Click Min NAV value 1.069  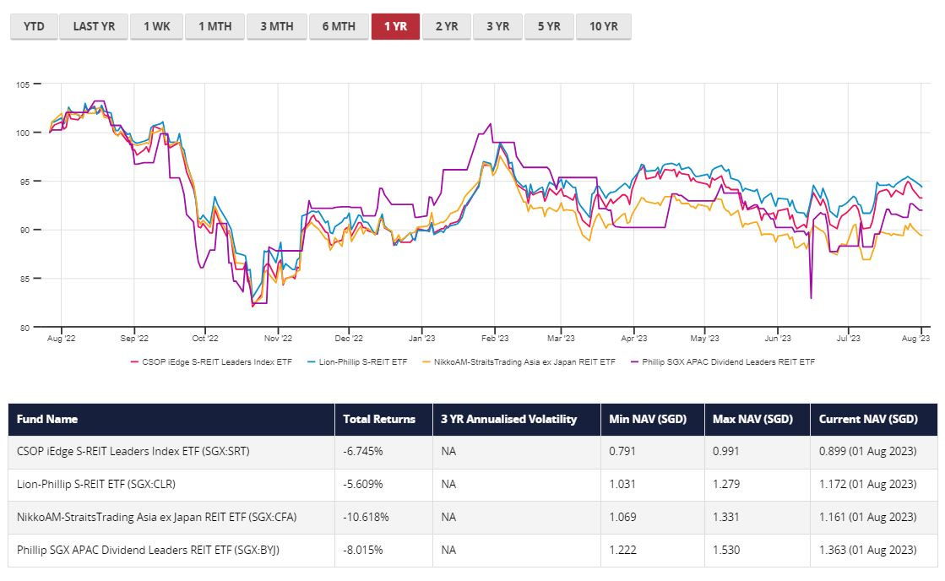click(622, 517)
